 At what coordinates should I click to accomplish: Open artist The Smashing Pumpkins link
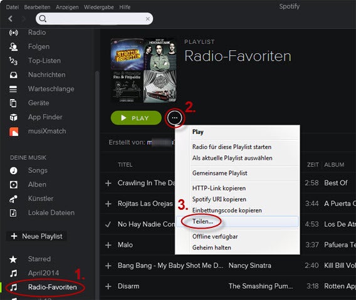[261, 286]
